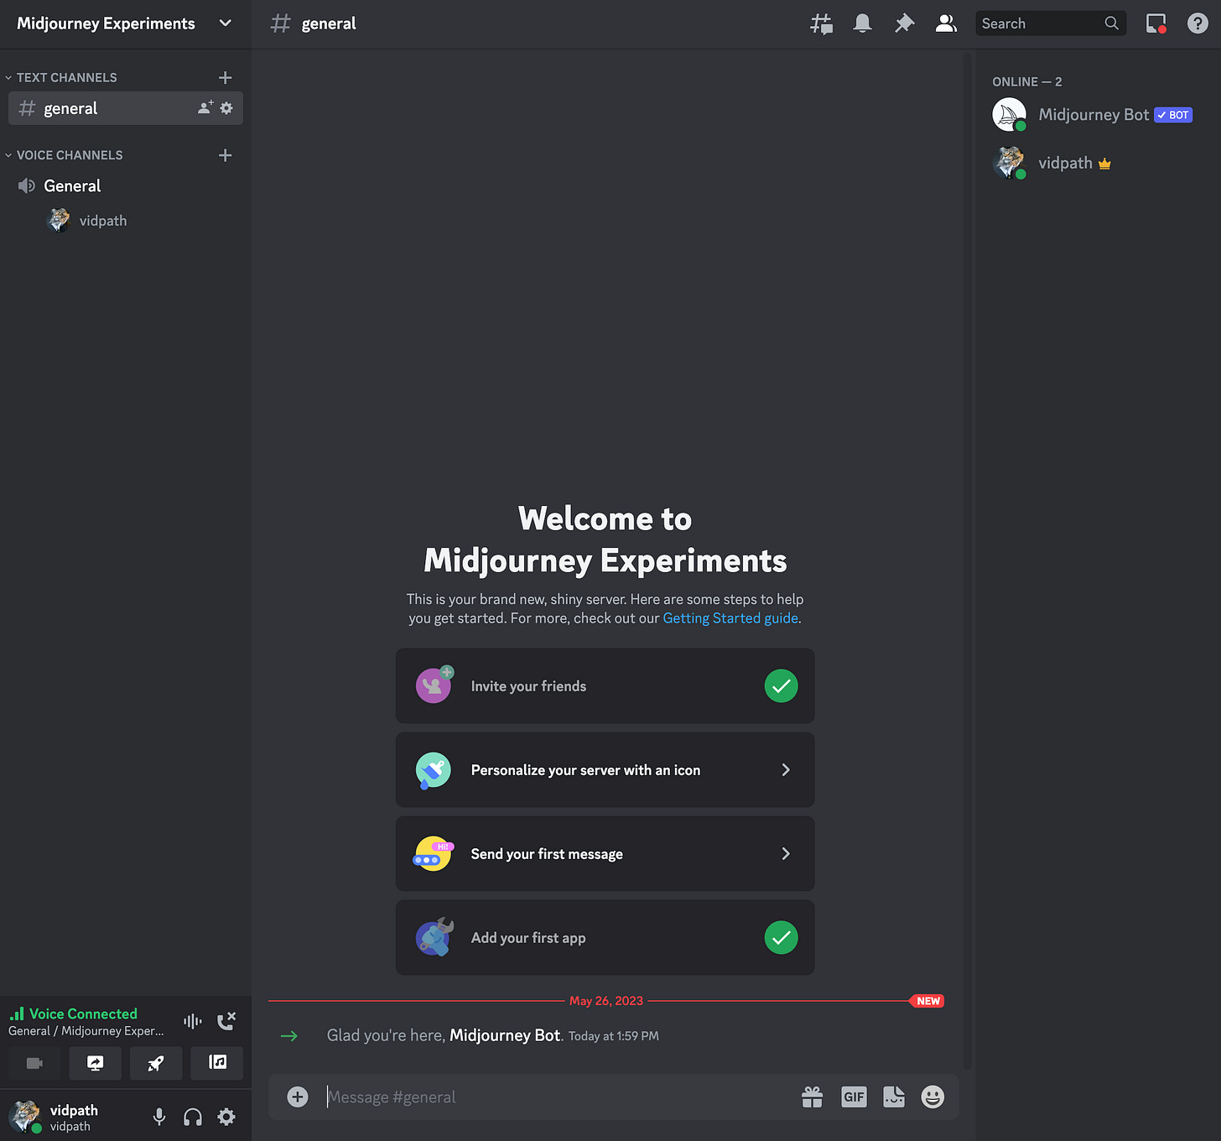
Task: Click the 'ONLINE — 2' header
Action: pos(1027,81)
